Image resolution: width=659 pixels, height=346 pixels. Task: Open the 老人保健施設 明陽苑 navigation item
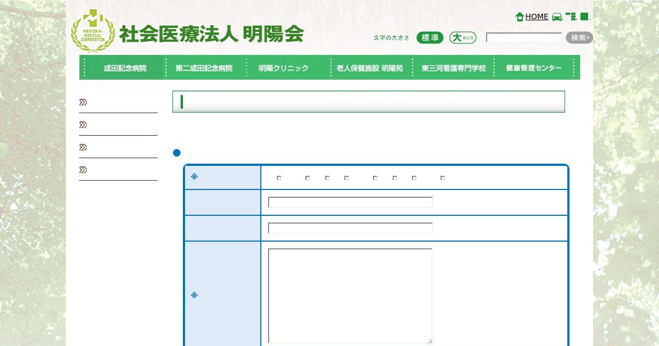click(370, 68)
